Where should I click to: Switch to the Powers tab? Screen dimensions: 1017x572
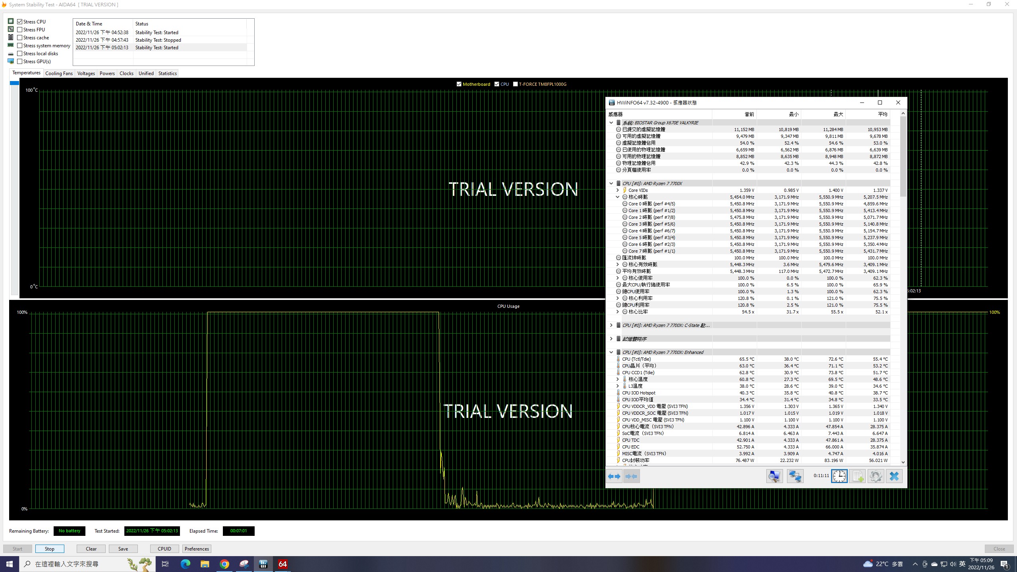(107, 73)
